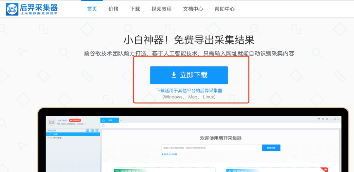Click the gift icon in preview title bar
Screen dimensions: 354x172
319,119
